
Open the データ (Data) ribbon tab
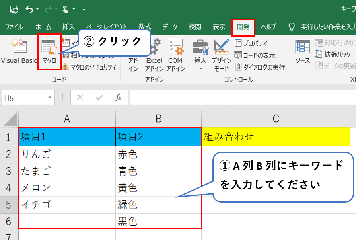pyautogui.click(x=170, y=27)
